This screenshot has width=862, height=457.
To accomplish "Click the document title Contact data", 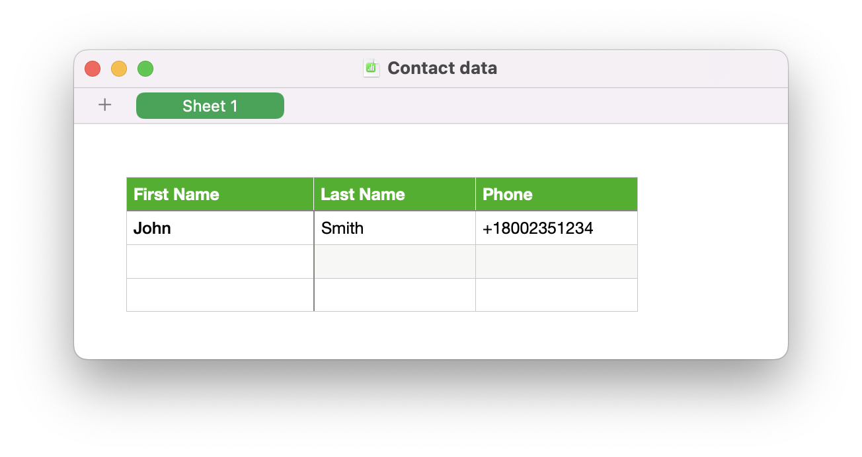I will [x=442, y=68].
